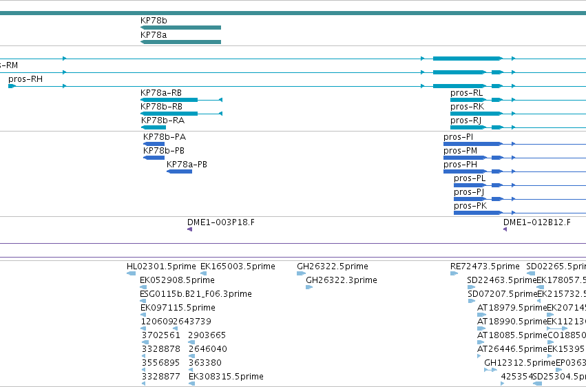
Task: Click the KP78b-RA transcript
Action: tap(154, 127)
